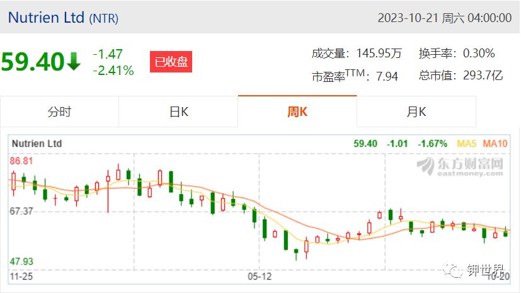Open the 日K chart tab
521x293 pixels.
pos(178,112)
